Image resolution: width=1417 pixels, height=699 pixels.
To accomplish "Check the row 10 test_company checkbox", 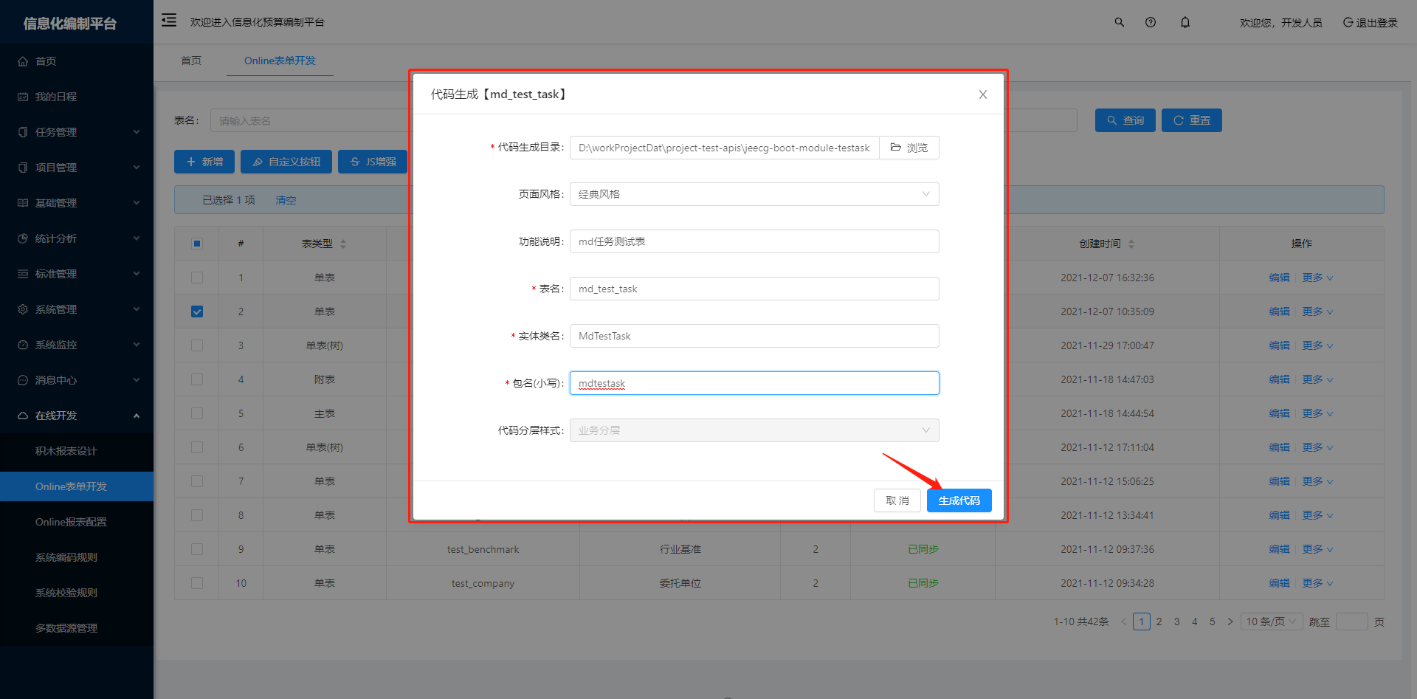I will point(197,583).
